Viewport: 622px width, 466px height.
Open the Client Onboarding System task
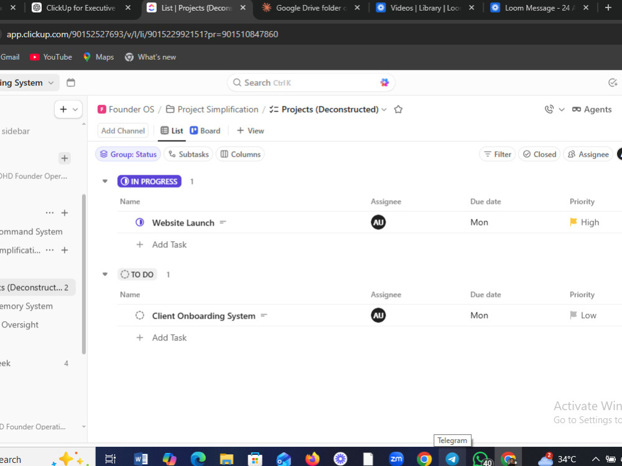[x=203, y=316]
